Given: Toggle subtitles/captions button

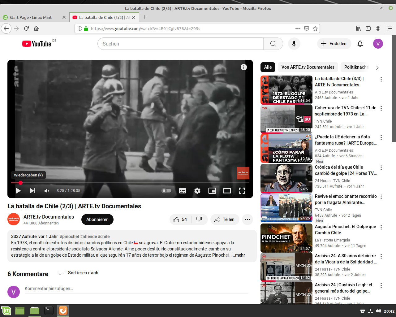Looking at the screenshot, I should pyautogui.click(x=183, y=191).
